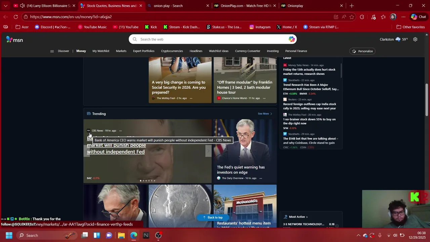The height and width of the screenshot is (242, 430).
Task: Expand Most Active section chevron
Action: pos(307,217)
